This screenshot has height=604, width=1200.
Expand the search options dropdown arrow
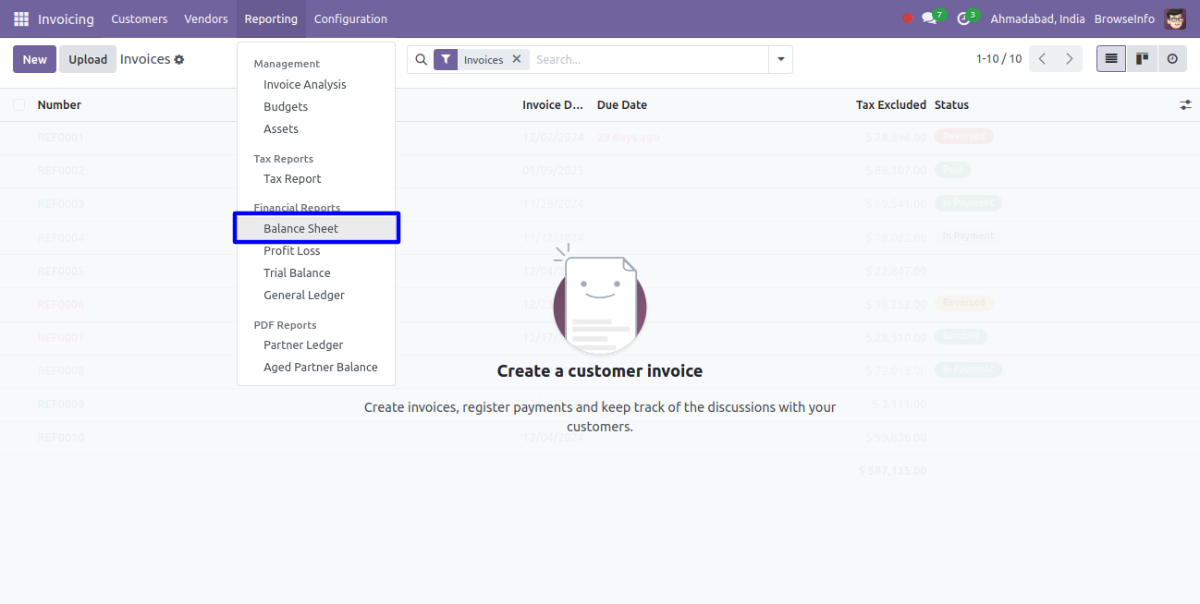[781, 59]
